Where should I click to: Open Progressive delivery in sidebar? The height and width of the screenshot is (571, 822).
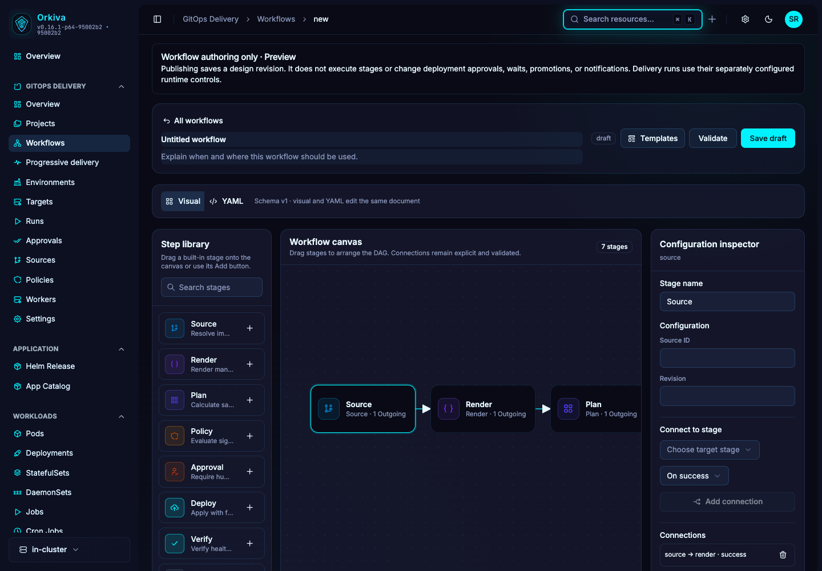(69, 163)
